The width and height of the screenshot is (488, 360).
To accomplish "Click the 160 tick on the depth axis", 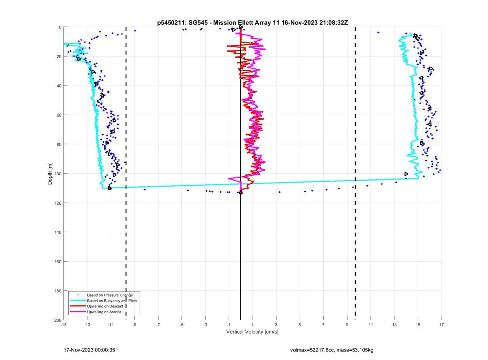I will 57,262.
